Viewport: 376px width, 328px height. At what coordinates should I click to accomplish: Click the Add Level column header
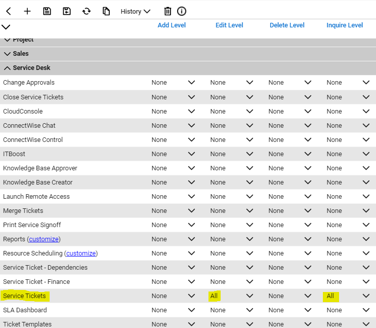[172, 25]
